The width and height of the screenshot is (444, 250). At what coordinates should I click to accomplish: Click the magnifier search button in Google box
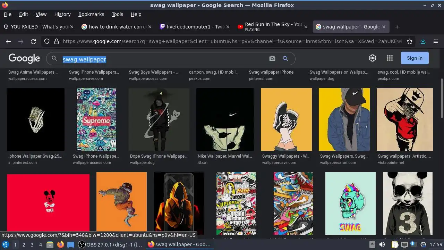coord(285,59)
